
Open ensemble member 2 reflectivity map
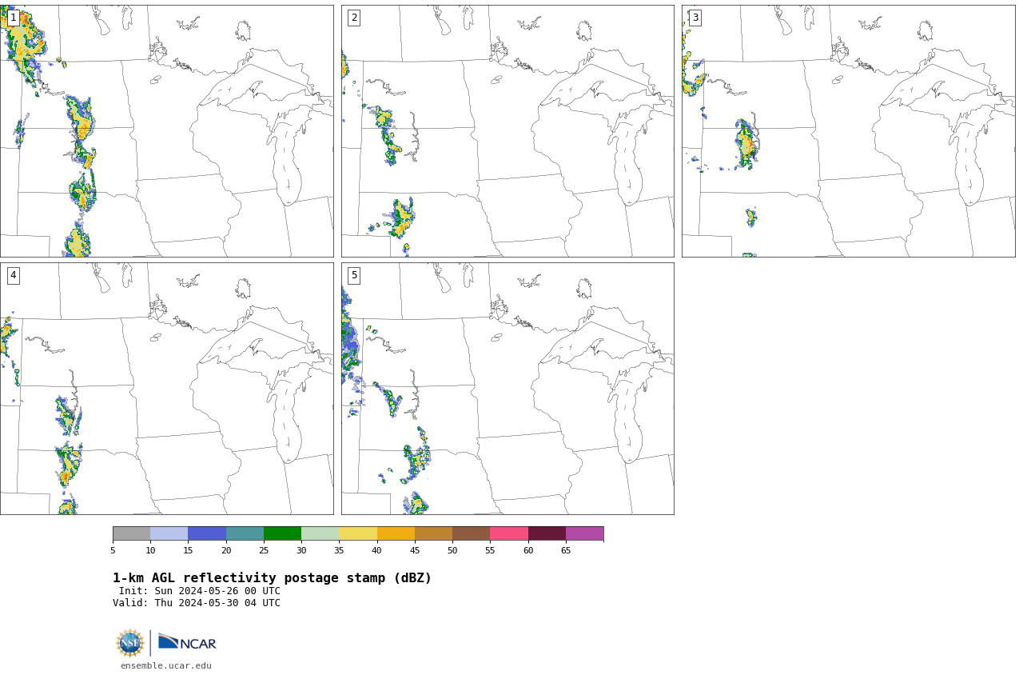point(508,131)
